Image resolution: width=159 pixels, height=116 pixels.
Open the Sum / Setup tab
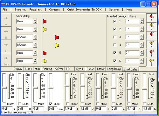pos(32,69)
